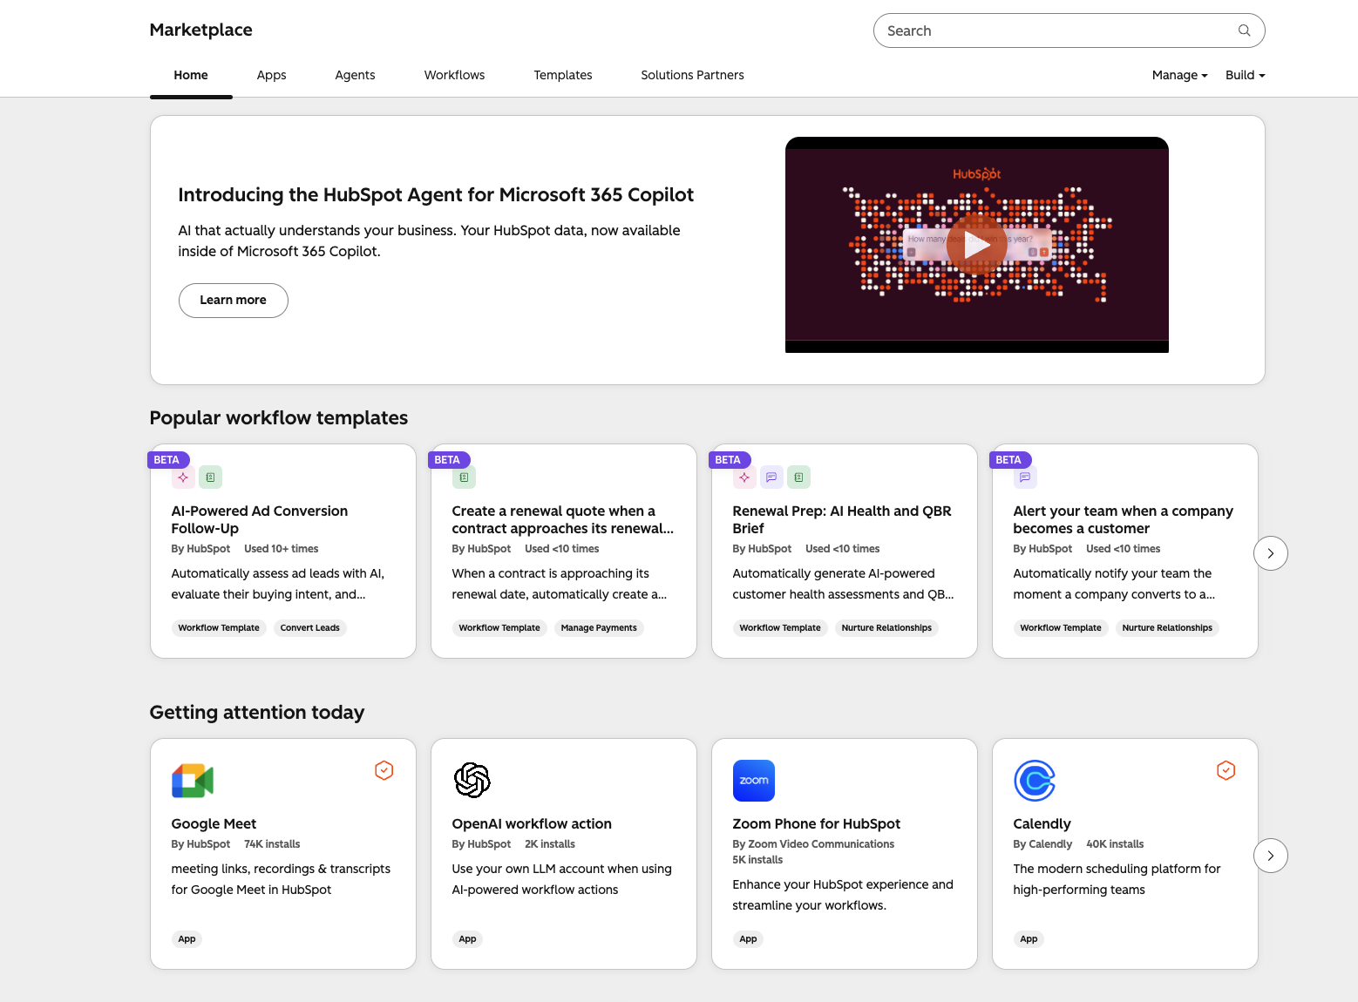The image size is (1358, 1002).
Task: Click Workflow Template tag on Alert card
Action: 1061,627
